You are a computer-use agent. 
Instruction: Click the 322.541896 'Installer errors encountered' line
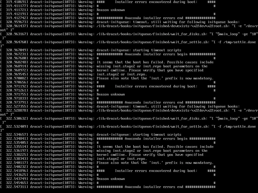pyautogui.click(x=108, y=171)
